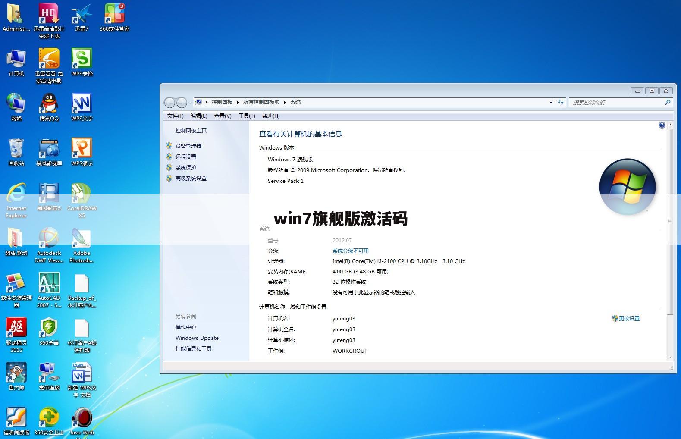Screen dimensions: 681x439
Task: Open 宽带连接 desktop icon
Action: (49, 376)
